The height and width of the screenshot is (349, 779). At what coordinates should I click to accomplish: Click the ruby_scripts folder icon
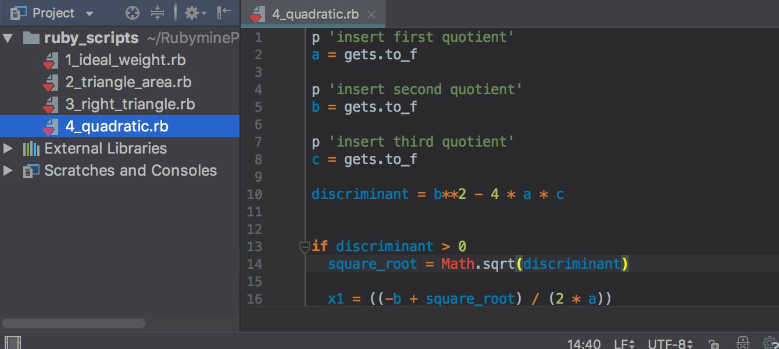[x=30, y=38]
